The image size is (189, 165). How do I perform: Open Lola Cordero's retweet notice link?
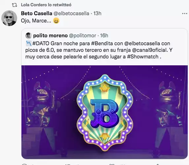pyautogui.click(x=46, y=5)
